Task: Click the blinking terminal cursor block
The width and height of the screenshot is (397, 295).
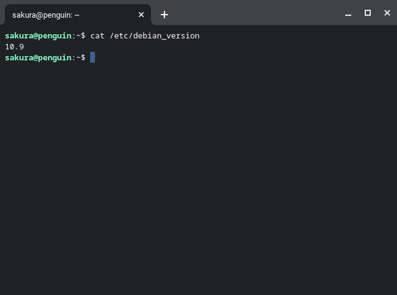Action: click(93, 57)
